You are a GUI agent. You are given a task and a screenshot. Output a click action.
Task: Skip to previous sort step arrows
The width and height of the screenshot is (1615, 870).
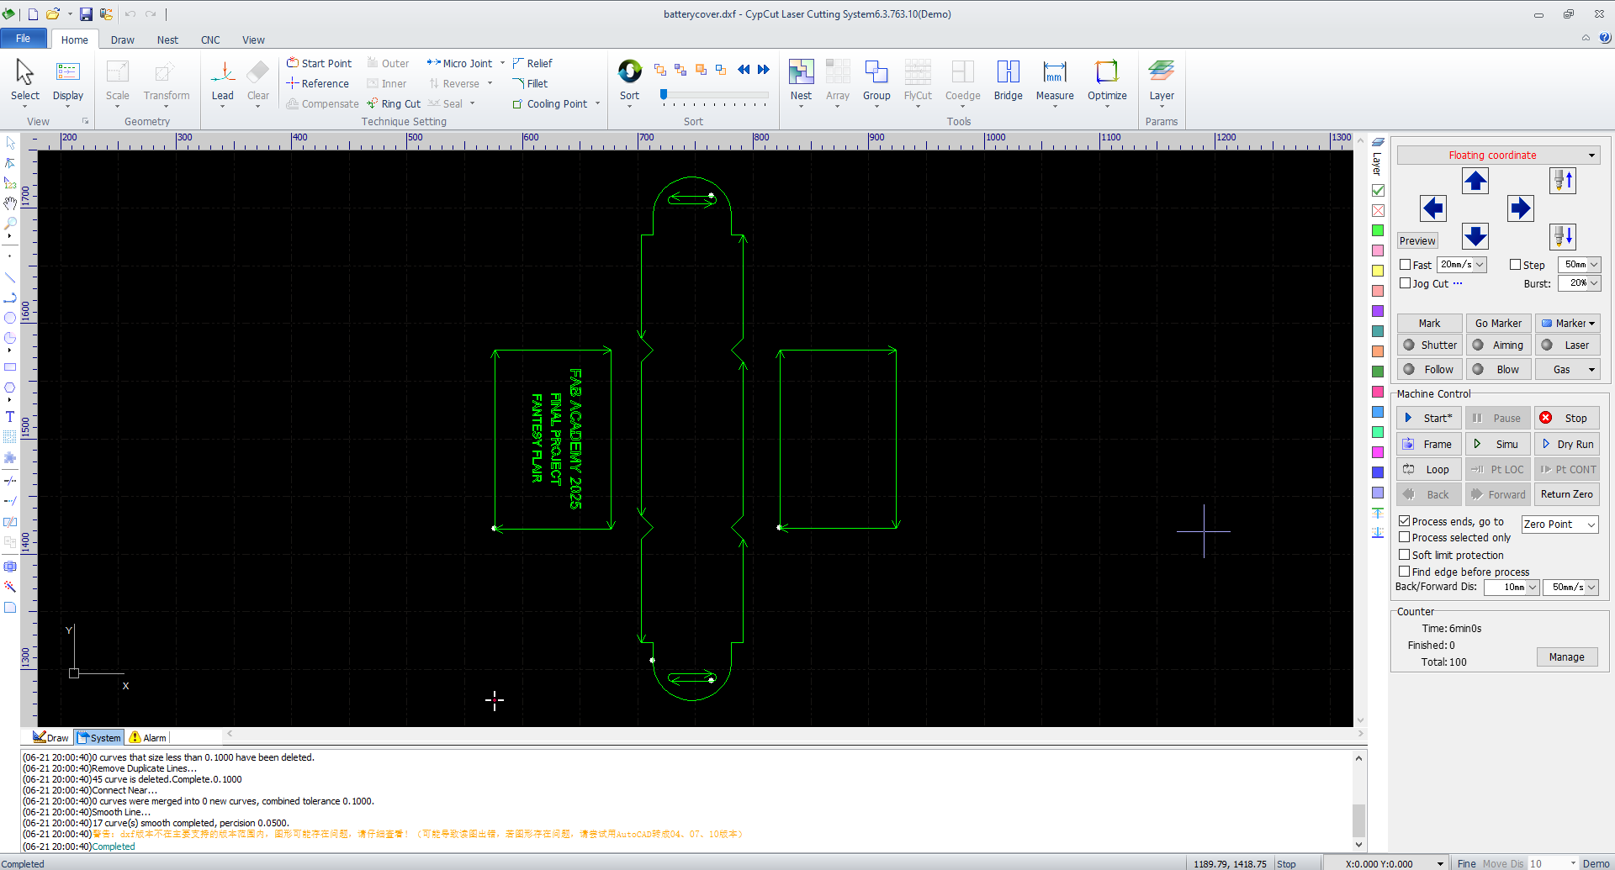tap(744, 70)
